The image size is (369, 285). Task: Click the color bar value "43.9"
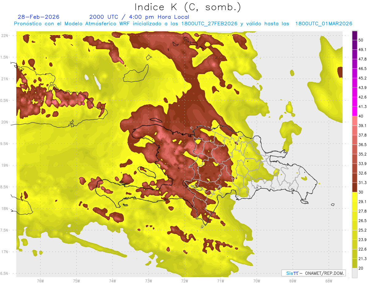tap(363, 88)
